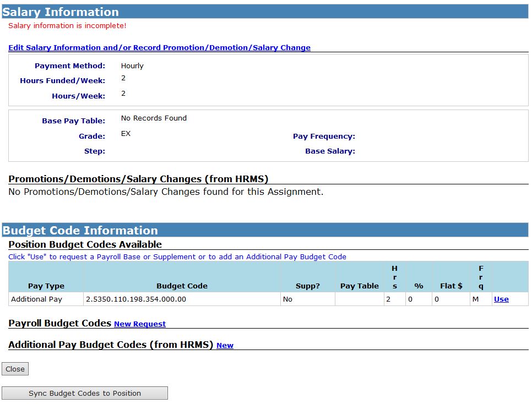Select the Hourly payment method value

coord(132,65)
